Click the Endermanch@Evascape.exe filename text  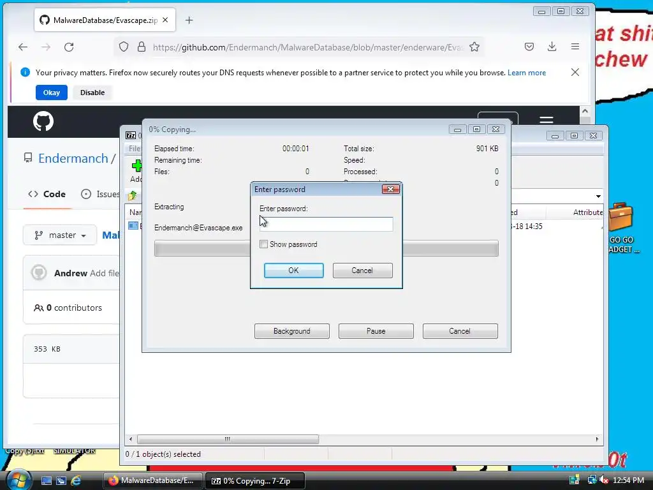click(198, 228)
